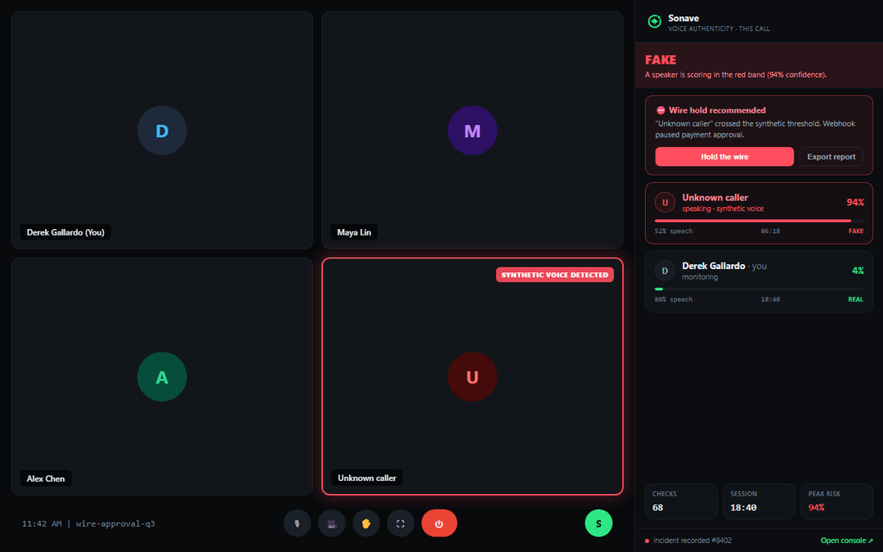
Task: Click the red Wire hold warning icon
Action: [661, 110]
